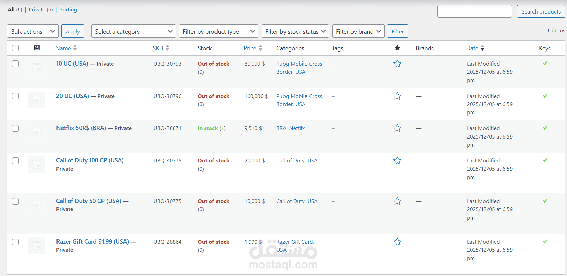
Task: Click the green keys checkmark for Call of Duty 100 CP
Action: [545, 160]
